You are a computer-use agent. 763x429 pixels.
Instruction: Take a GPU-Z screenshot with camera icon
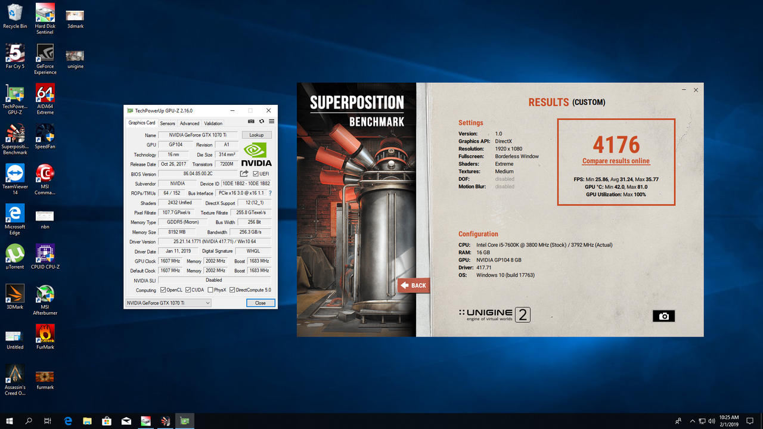tap(252, 122)
